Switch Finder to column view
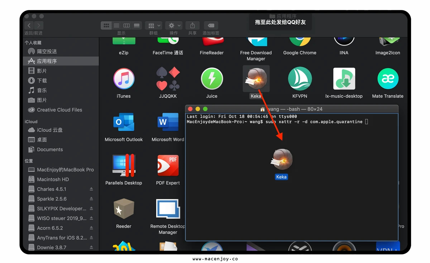 tap(126, 25)
